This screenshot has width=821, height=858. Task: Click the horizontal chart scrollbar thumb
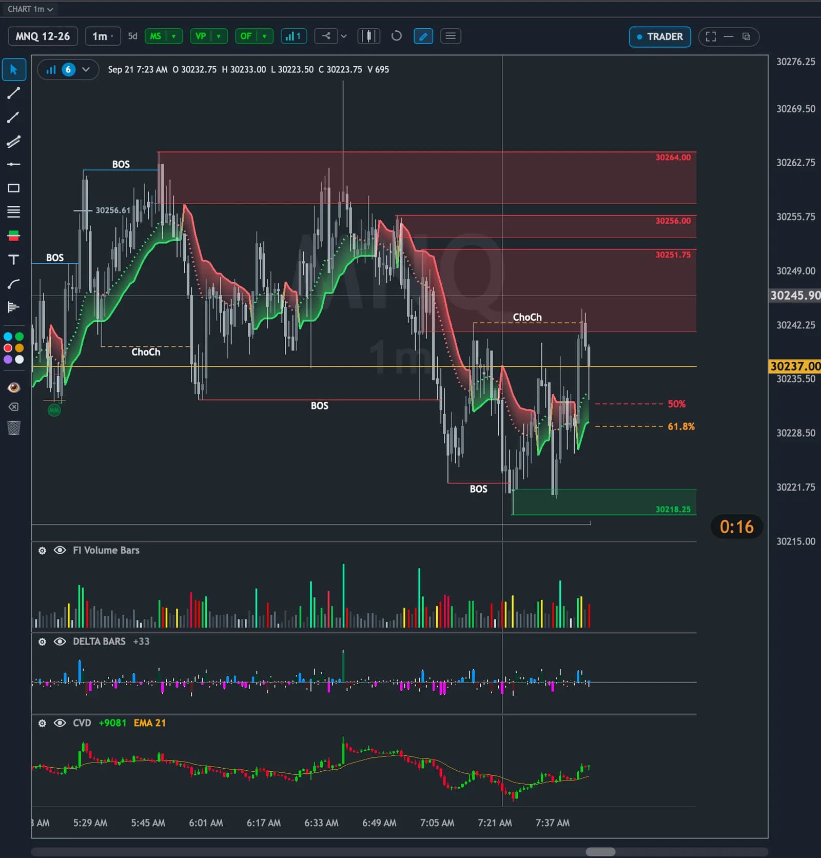click(x=600, y=852)
